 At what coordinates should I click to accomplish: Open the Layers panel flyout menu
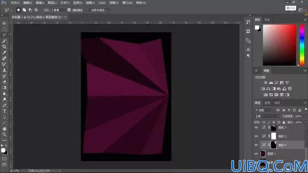point(305,102)
